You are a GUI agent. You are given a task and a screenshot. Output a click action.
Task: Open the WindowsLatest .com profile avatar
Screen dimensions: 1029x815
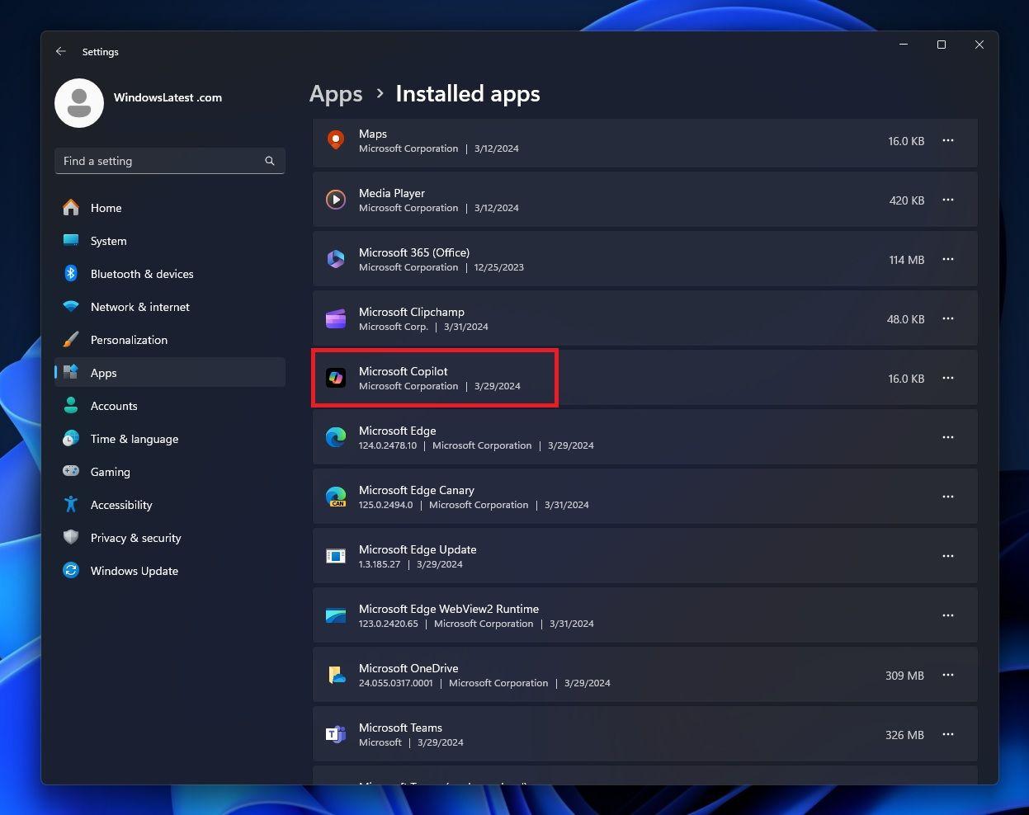[x=79, y=102]
